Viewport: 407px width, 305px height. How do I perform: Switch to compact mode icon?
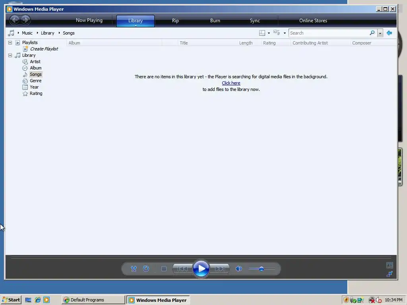tap(390, 274)
